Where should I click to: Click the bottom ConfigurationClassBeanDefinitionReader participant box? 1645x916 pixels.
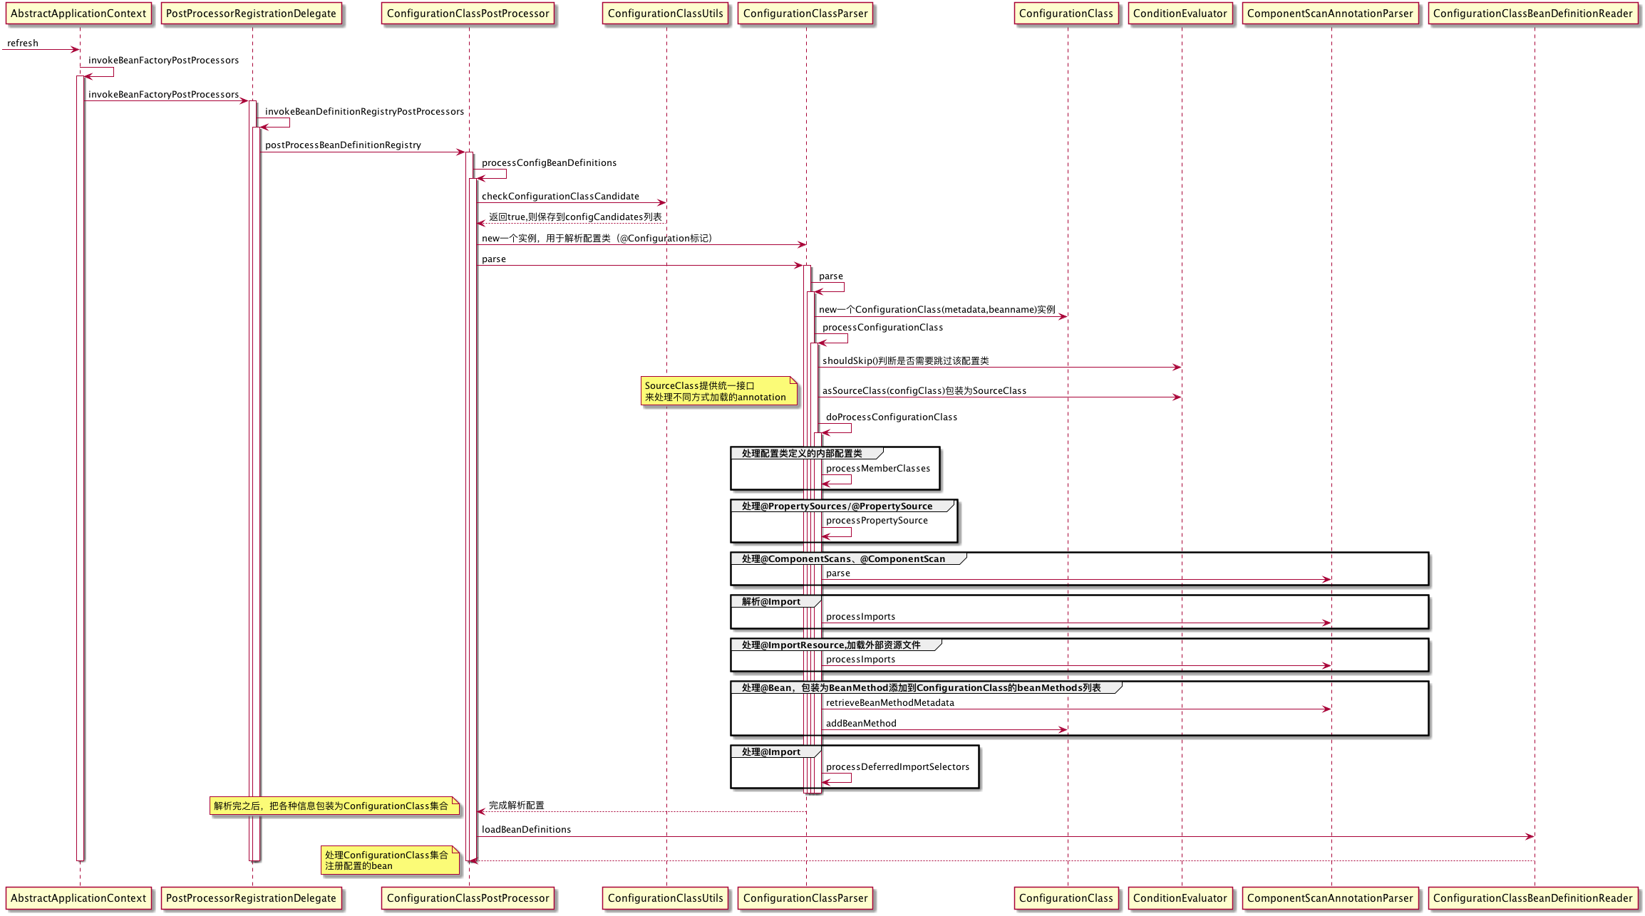click(x=1532, y=898)
